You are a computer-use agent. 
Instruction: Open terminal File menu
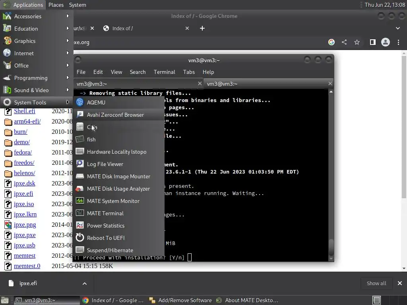point(81,72)
